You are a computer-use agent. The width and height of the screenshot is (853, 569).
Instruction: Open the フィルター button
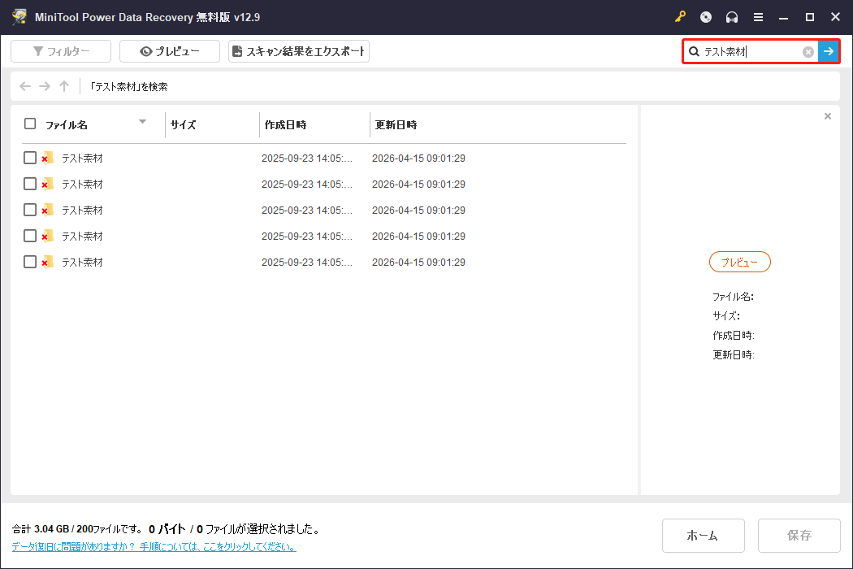(61, 51)
